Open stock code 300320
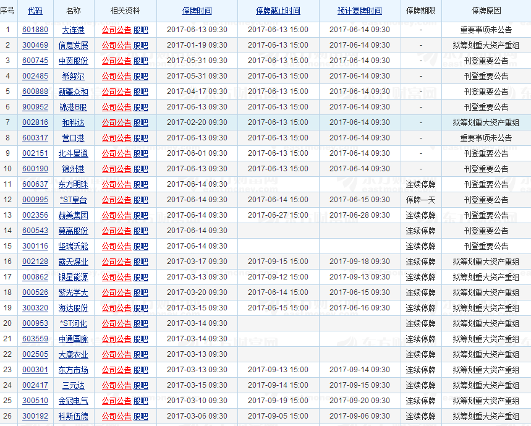 tap(35, 308)
